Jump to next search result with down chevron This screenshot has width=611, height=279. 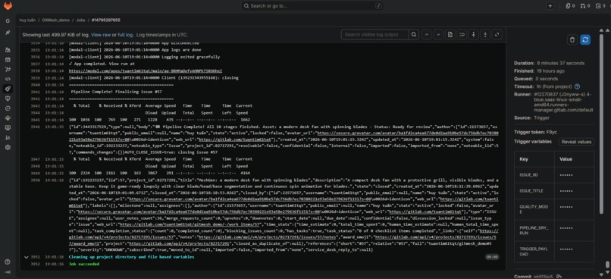438,34
